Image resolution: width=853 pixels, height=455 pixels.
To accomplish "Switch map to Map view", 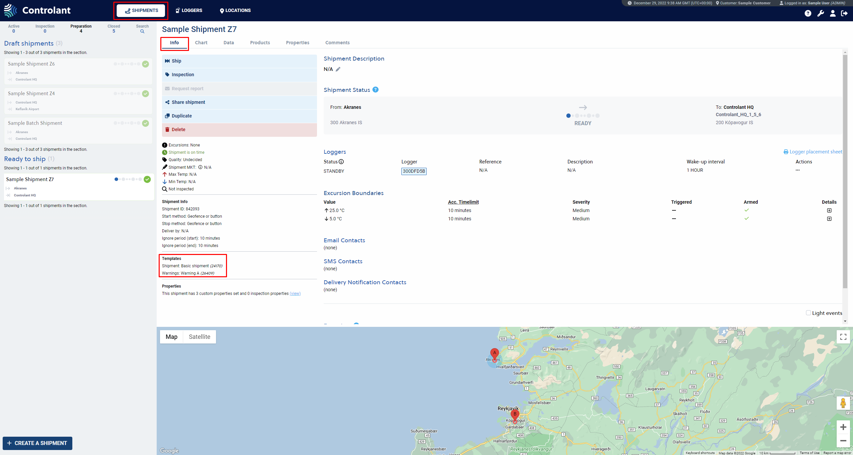I will [x=172, y=337].
